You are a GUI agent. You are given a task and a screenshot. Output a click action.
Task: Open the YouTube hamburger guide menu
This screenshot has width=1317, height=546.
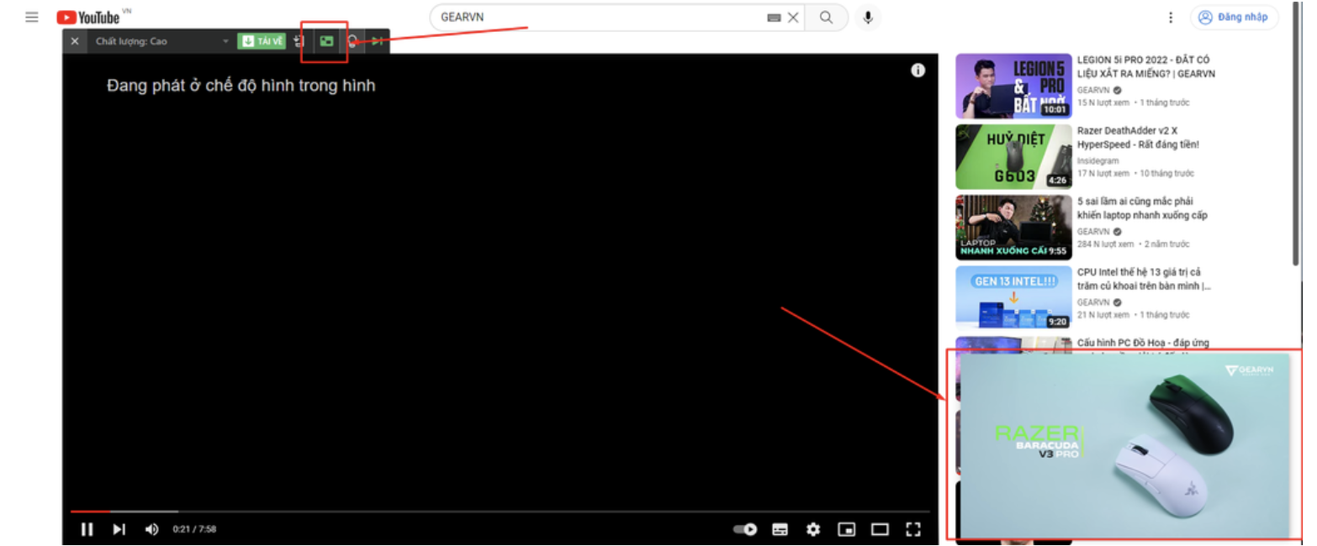[32, 17]
